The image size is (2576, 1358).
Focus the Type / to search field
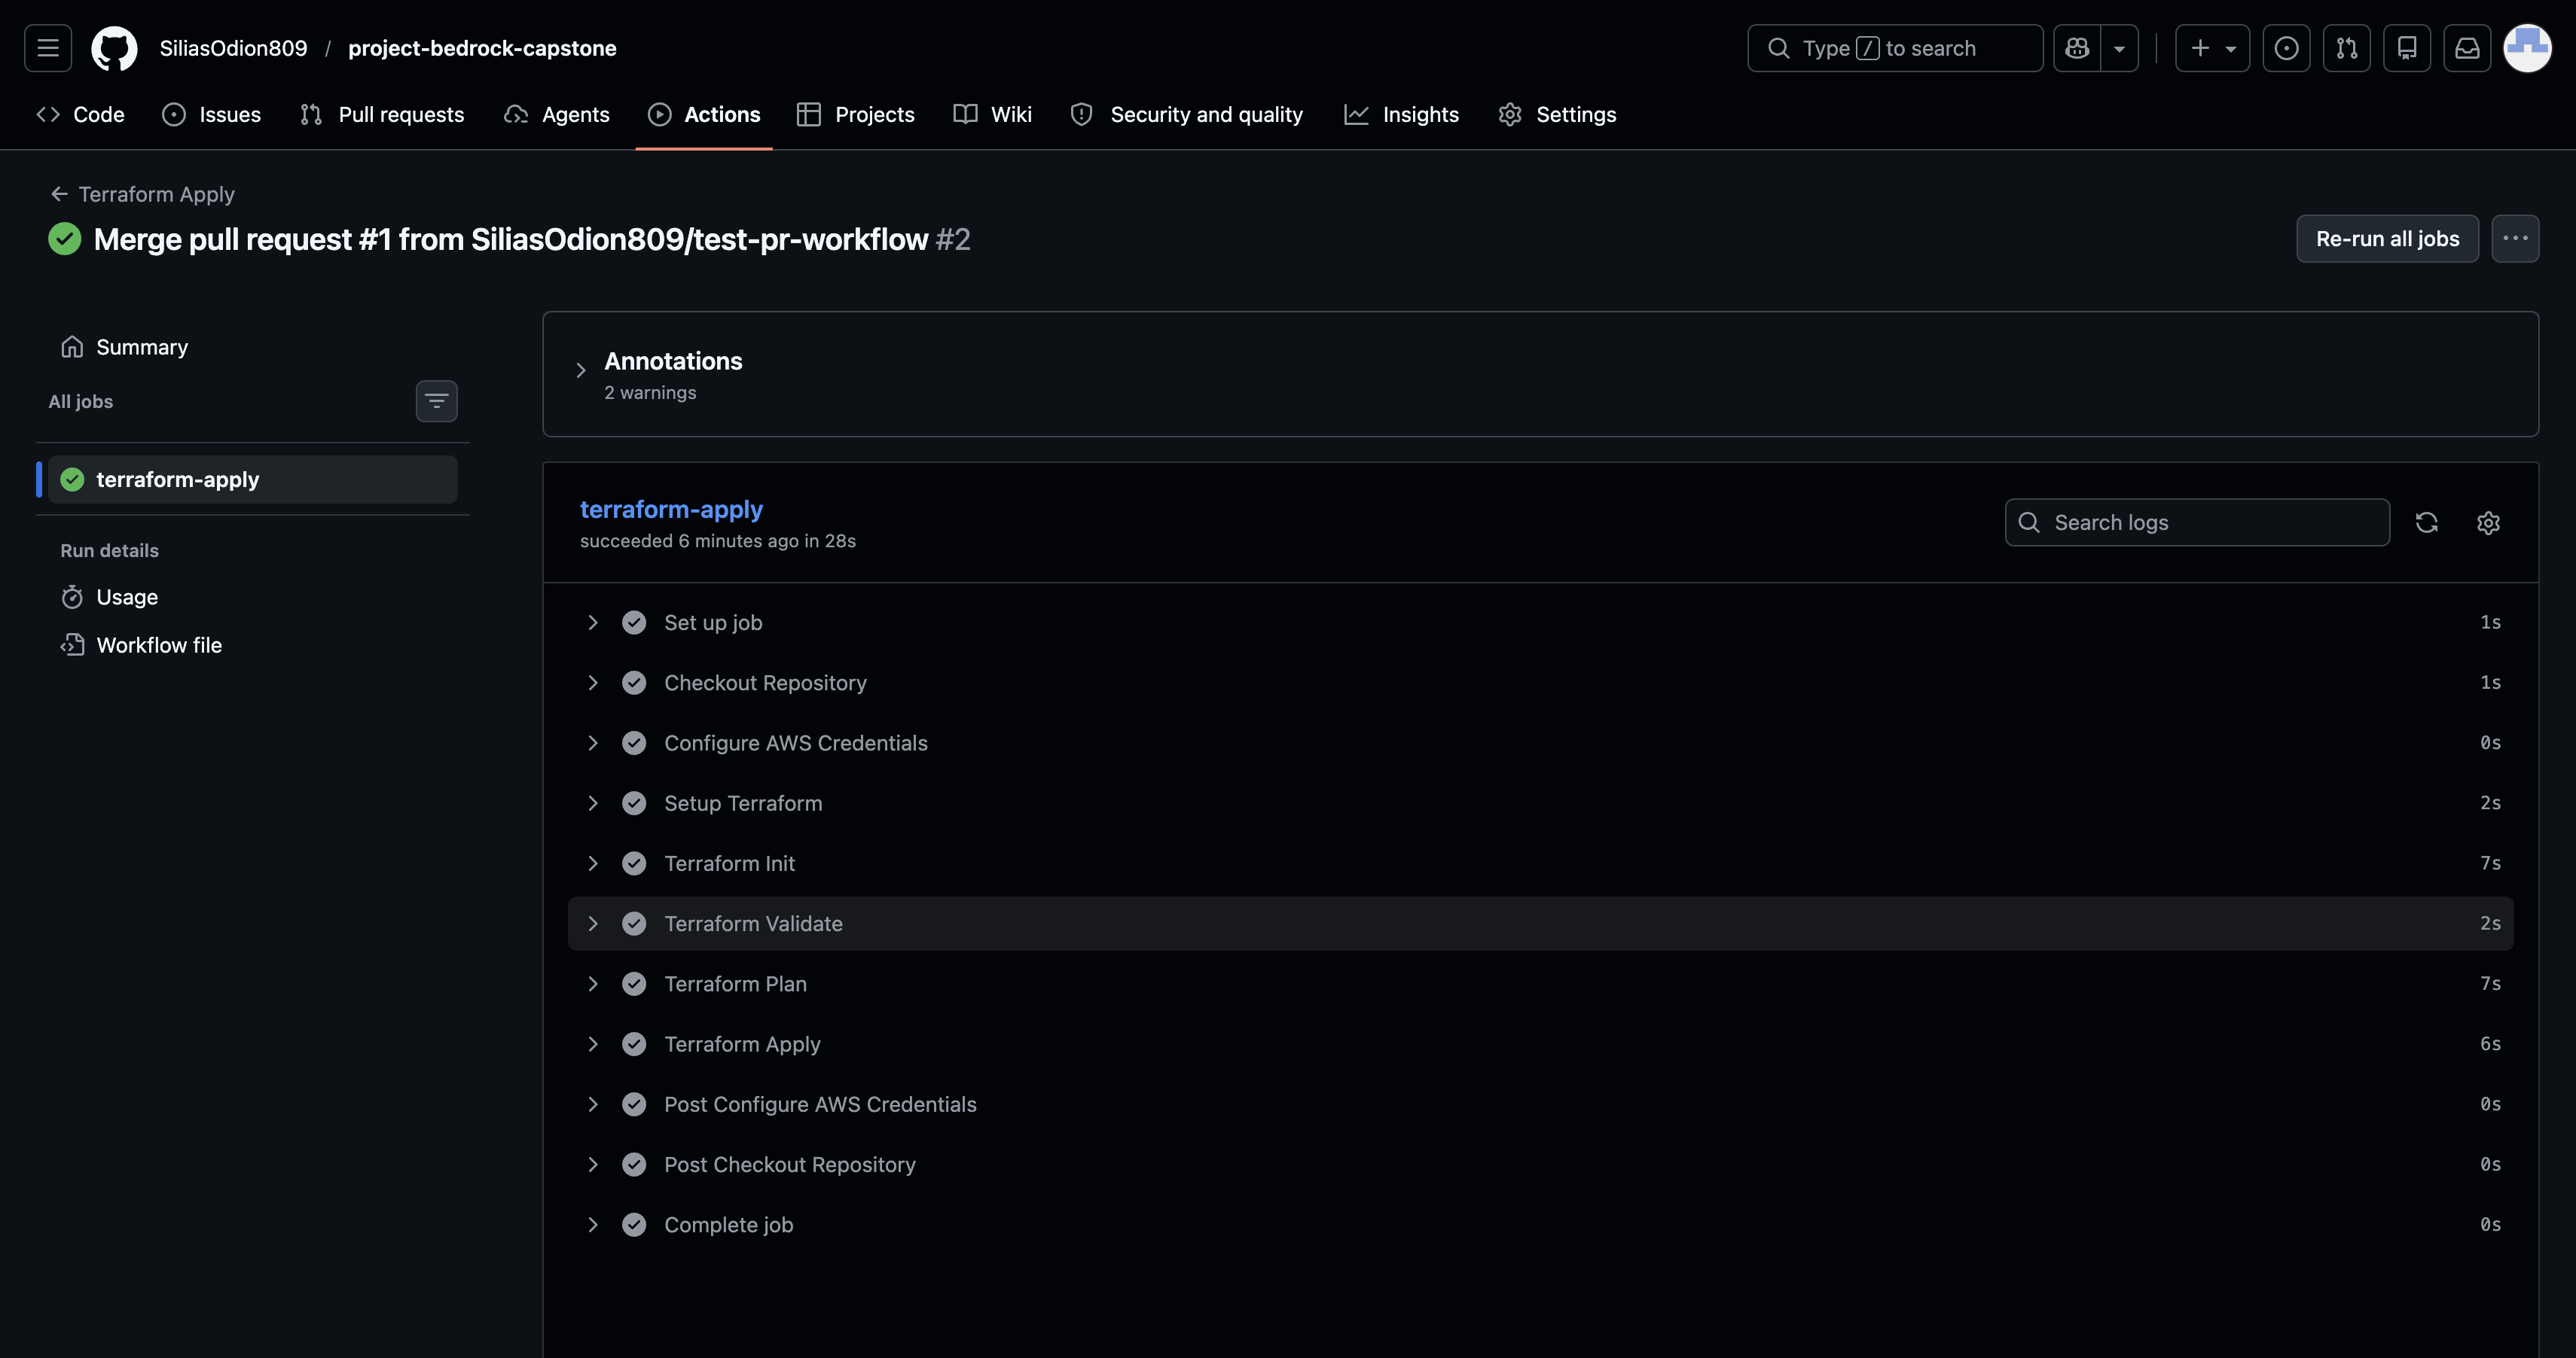[1895, 48]
